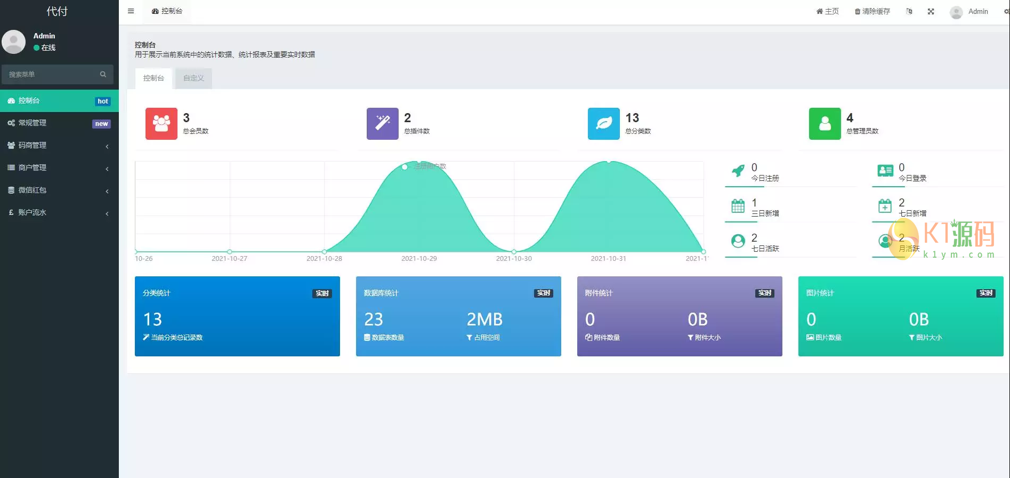Click 实时 badge on 分类统计
Viewport: 1010px width, 478px height.
pos(322,293)
